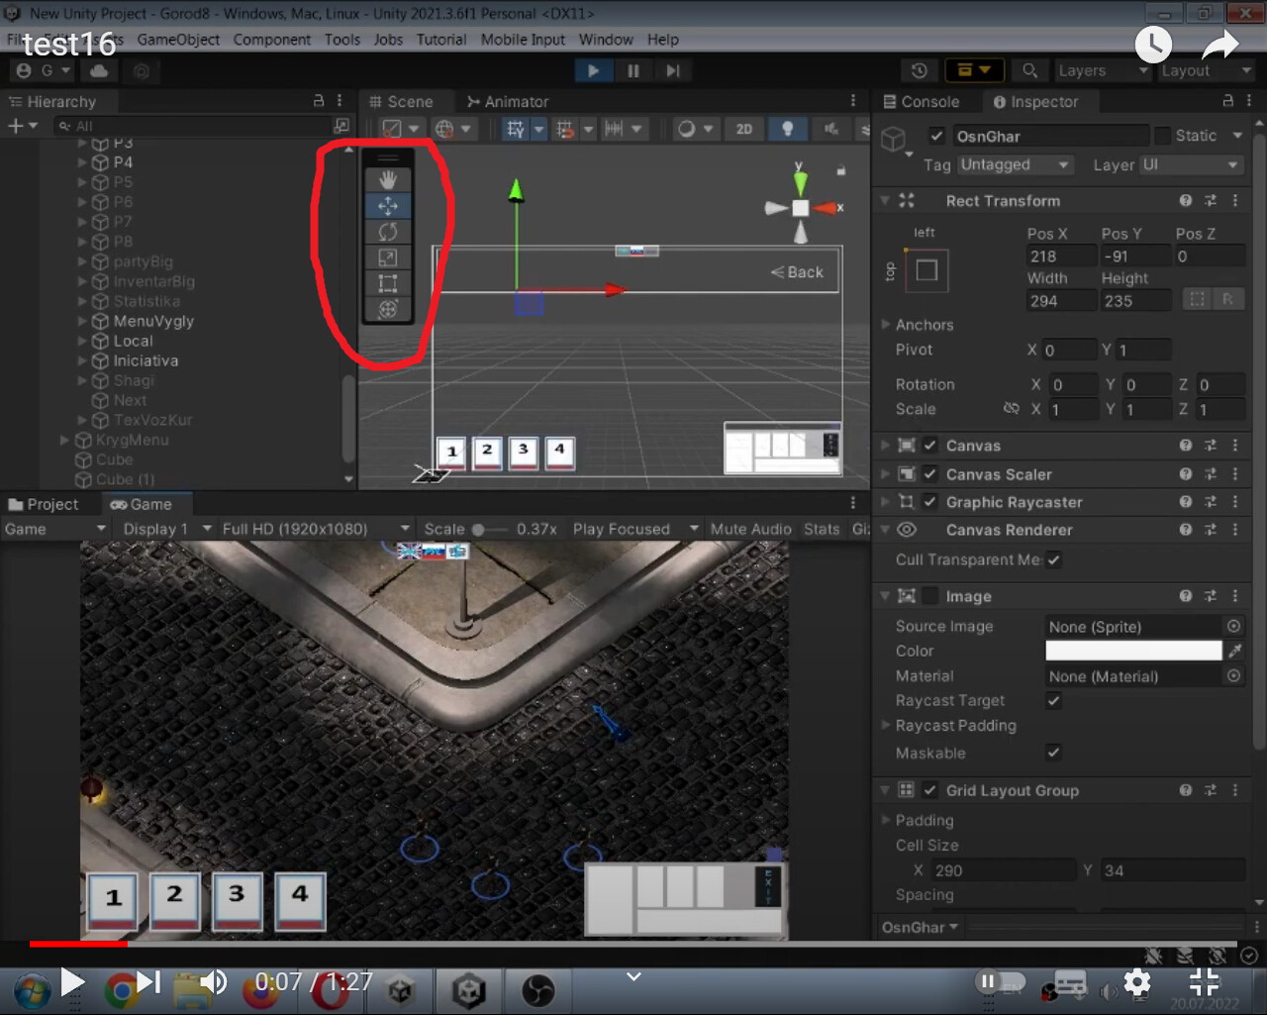Click YouTube Watch later clock icon

(1153, 45)
